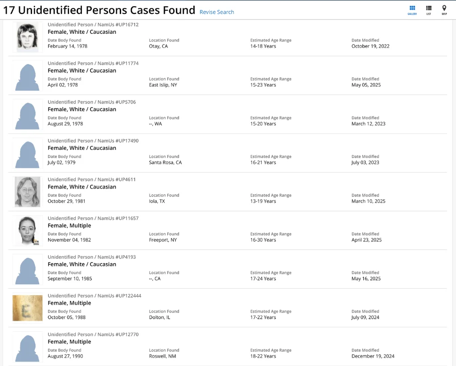Select silhouette avatar for case UP17490
Screen dimensions: 456x366
pyautogui.click(x=28, y=153)
